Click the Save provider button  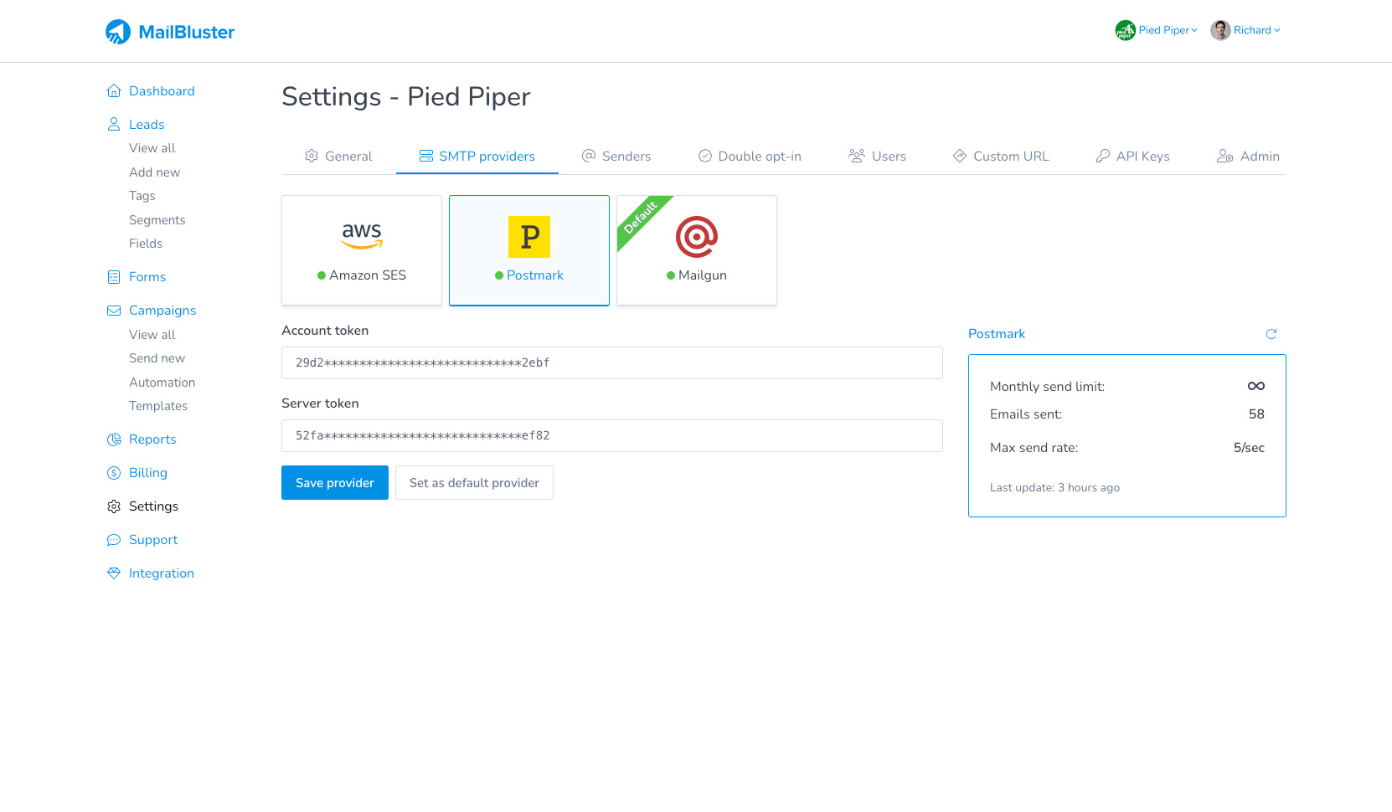(335, 483)
